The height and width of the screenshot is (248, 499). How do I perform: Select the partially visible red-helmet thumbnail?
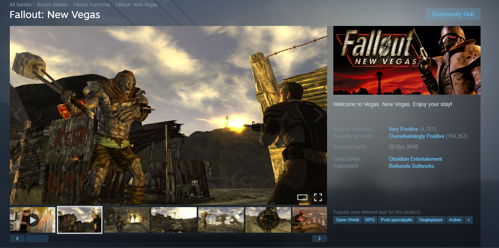click(310, 220)
